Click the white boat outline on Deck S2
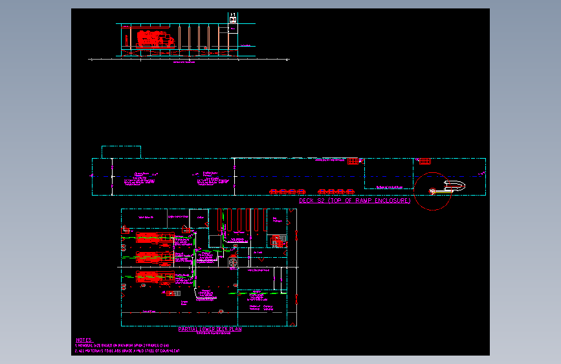The height and width of the screenshot is (364, 561). 454,186
